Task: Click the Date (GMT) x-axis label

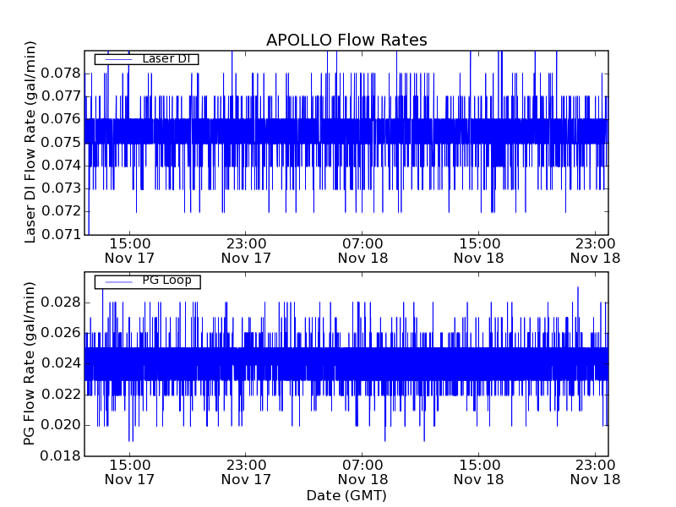Action: click(x=346, y=495)
